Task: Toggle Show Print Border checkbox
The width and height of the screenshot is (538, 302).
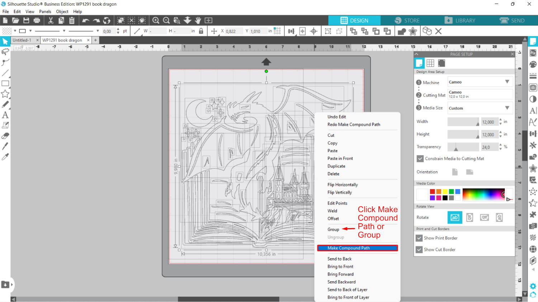Action: tap(419, 238)
